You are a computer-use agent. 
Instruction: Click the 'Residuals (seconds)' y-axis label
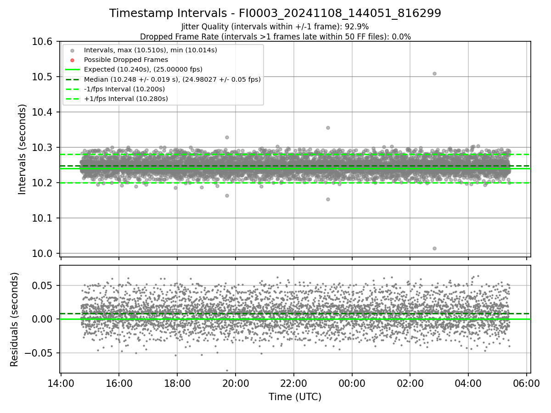pyautogui.click(x=14, y=319)
